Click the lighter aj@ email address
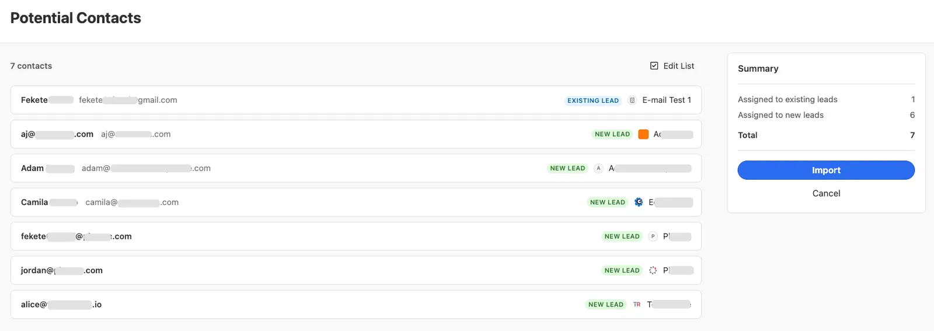 135,134
